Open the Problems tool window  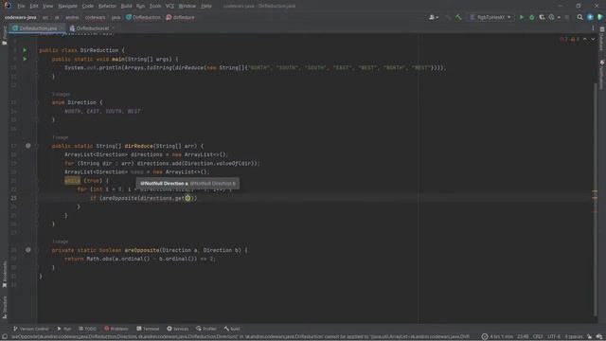coord(116,329)
